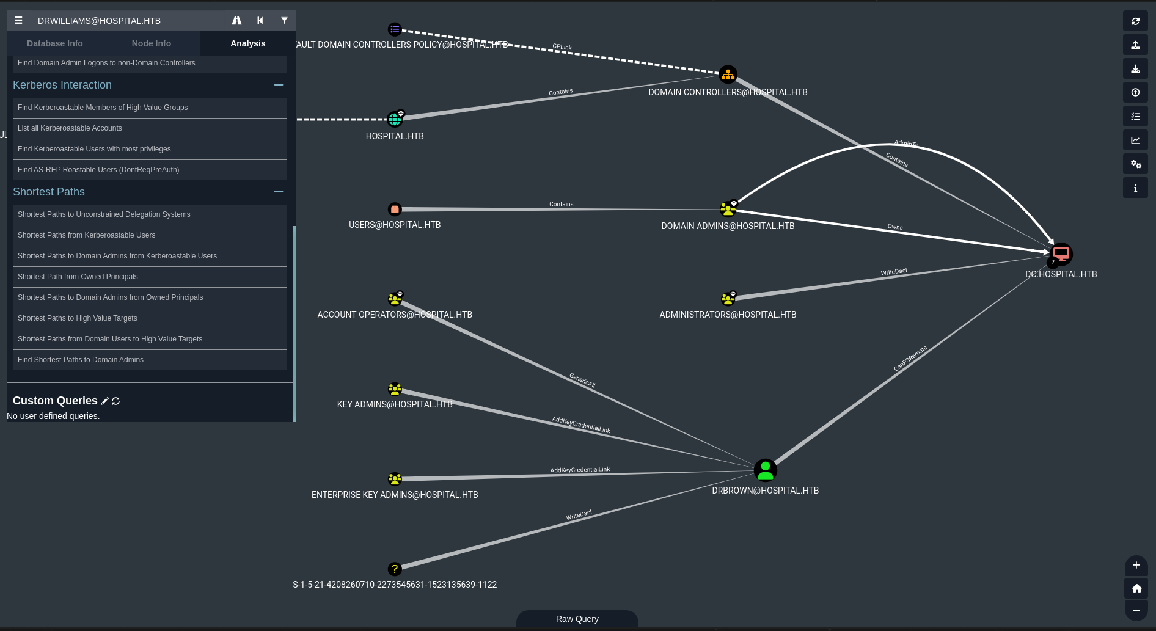
Task: Run List all Kerberoastable Accounts query
Action: (70, 128)
